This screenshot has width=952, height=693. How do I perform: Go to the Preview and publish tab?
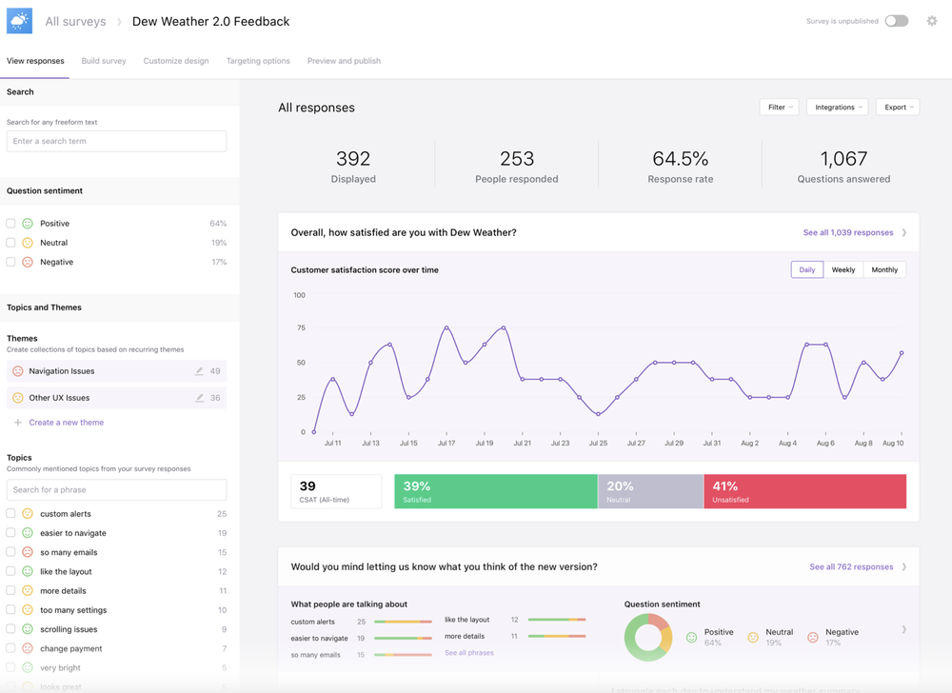[344, 61]
